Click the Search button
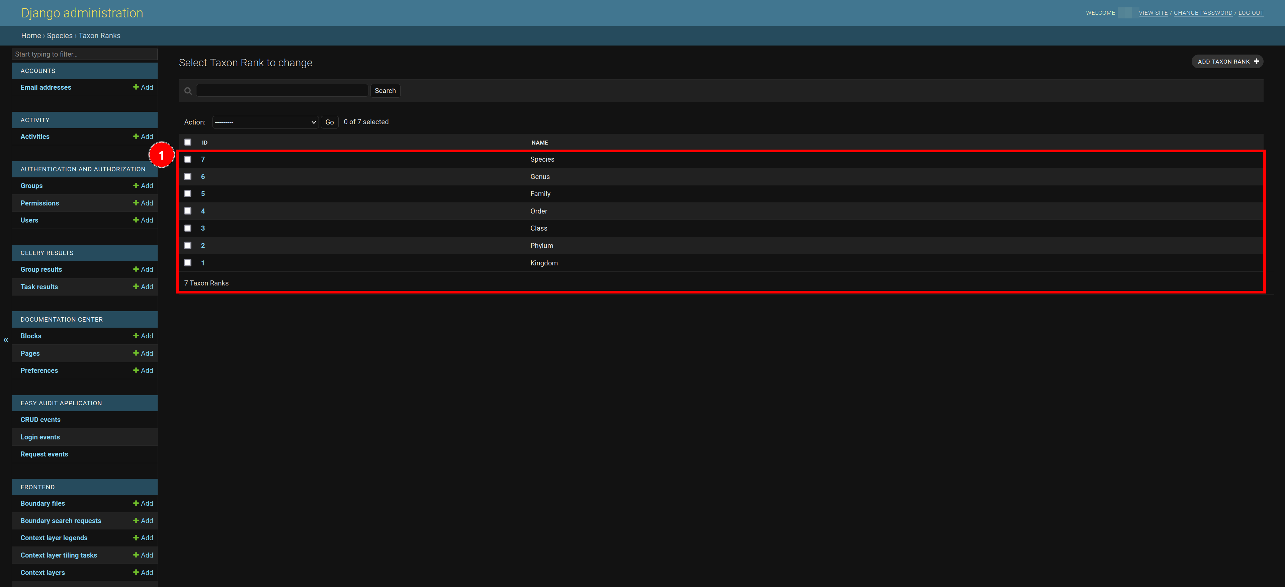Viewport: 1285px width, 587px height. (385, 91)
